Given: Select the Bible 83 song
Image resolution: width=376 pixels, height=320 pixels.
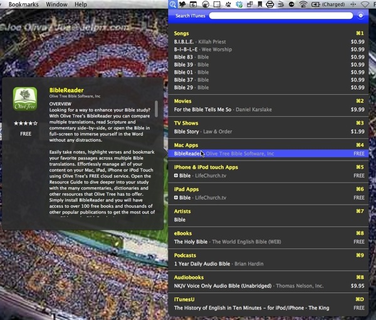Looking at the screenshot, I should click(269, 57).
